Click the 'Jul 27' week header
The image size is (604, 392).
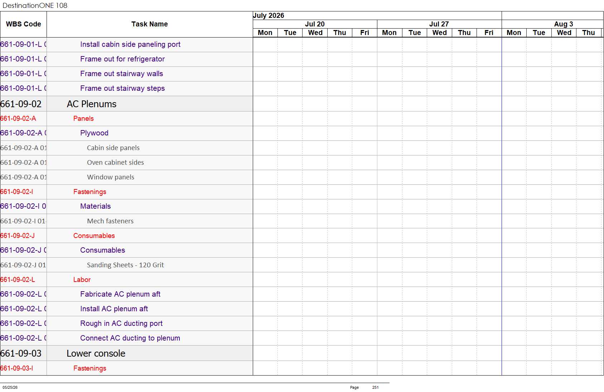coord(439,24)
